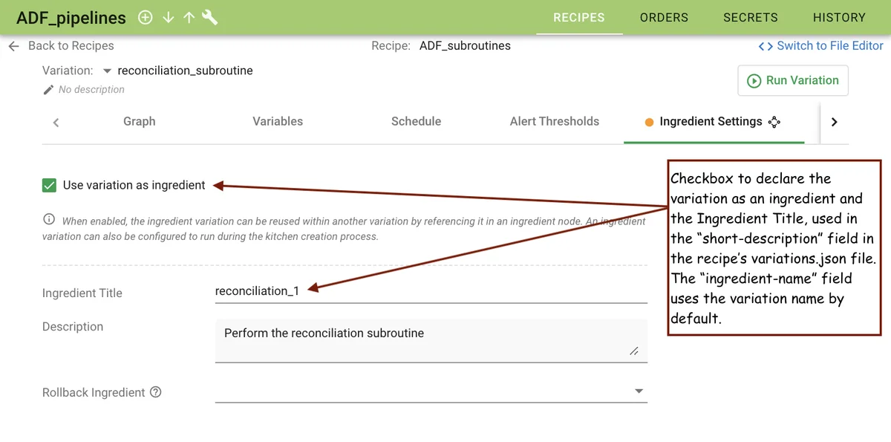
Task: Open the Rollback Ingredient dropdown
Action: pos(639,391)
